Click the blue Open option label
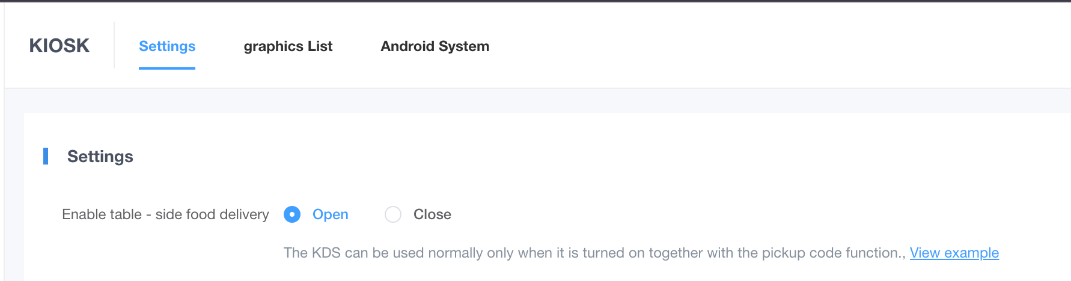Viewport: 1071px width, 281px height. [330, 214]
